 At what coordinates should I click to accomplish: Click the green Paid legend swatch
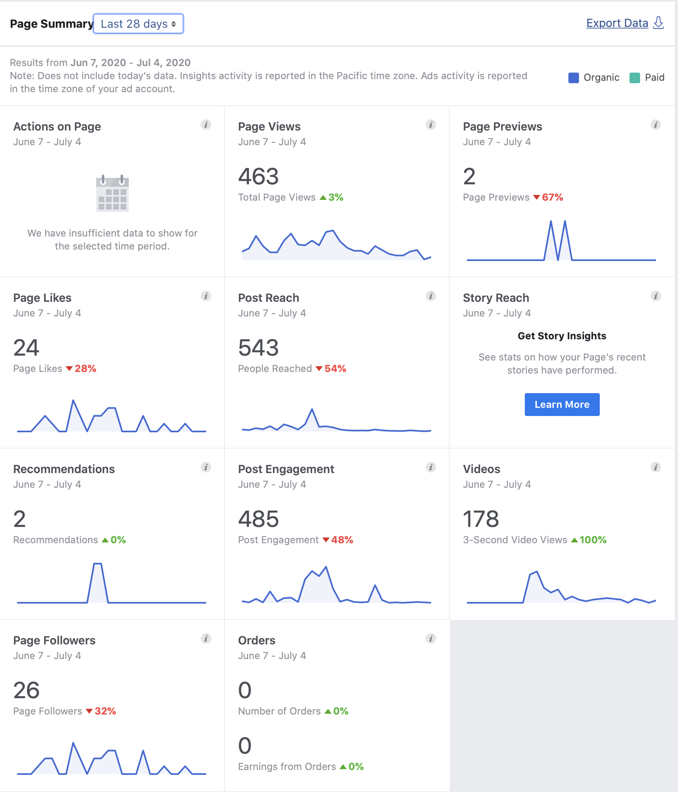coord(634,77)
